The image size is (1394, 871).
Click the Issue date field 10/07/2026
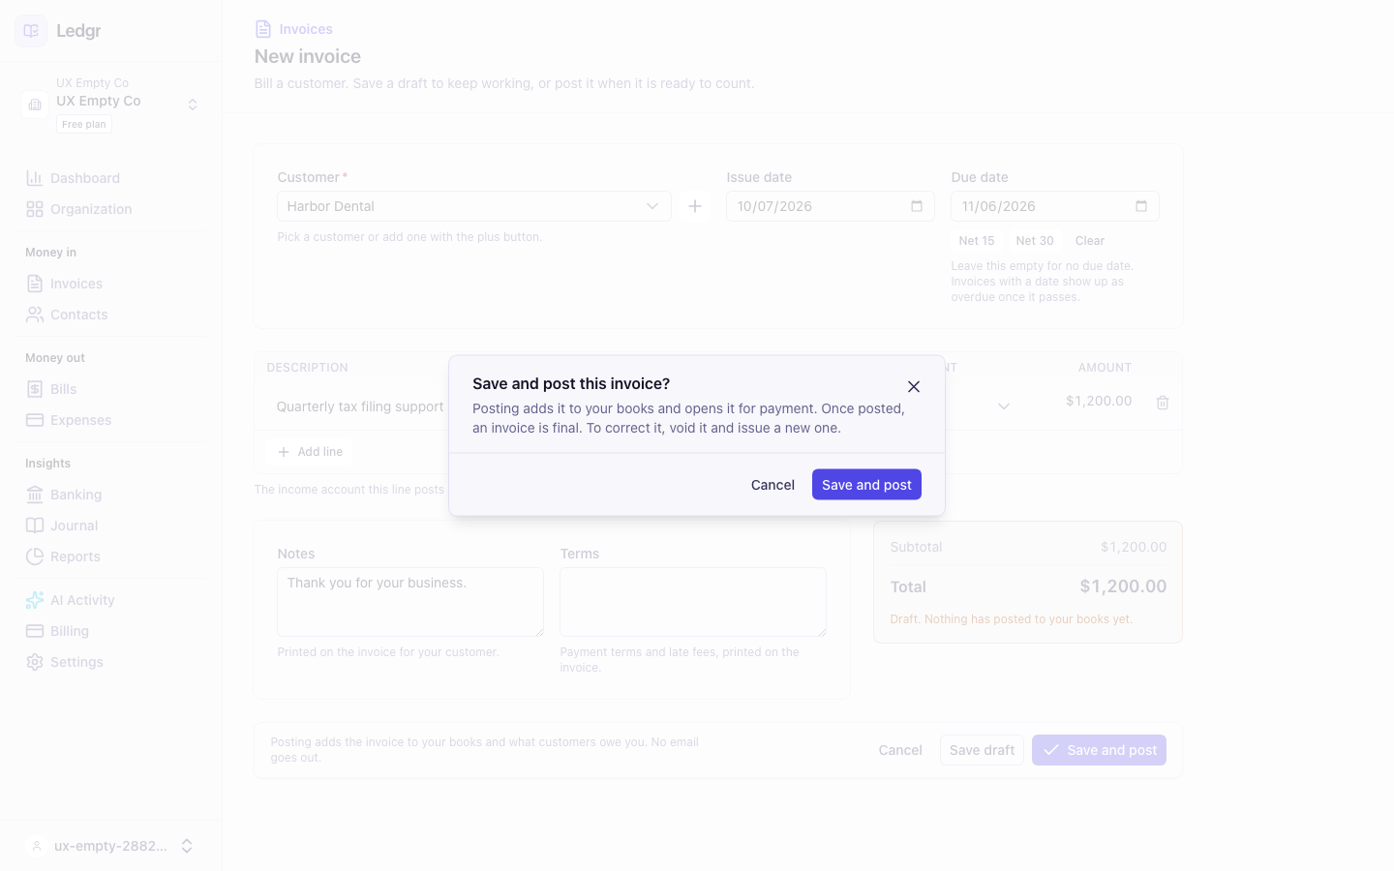click(831, 206)
